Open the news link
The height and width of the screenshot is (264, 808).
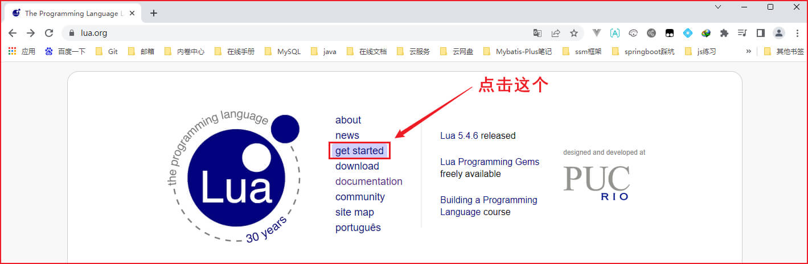(347, 135)
